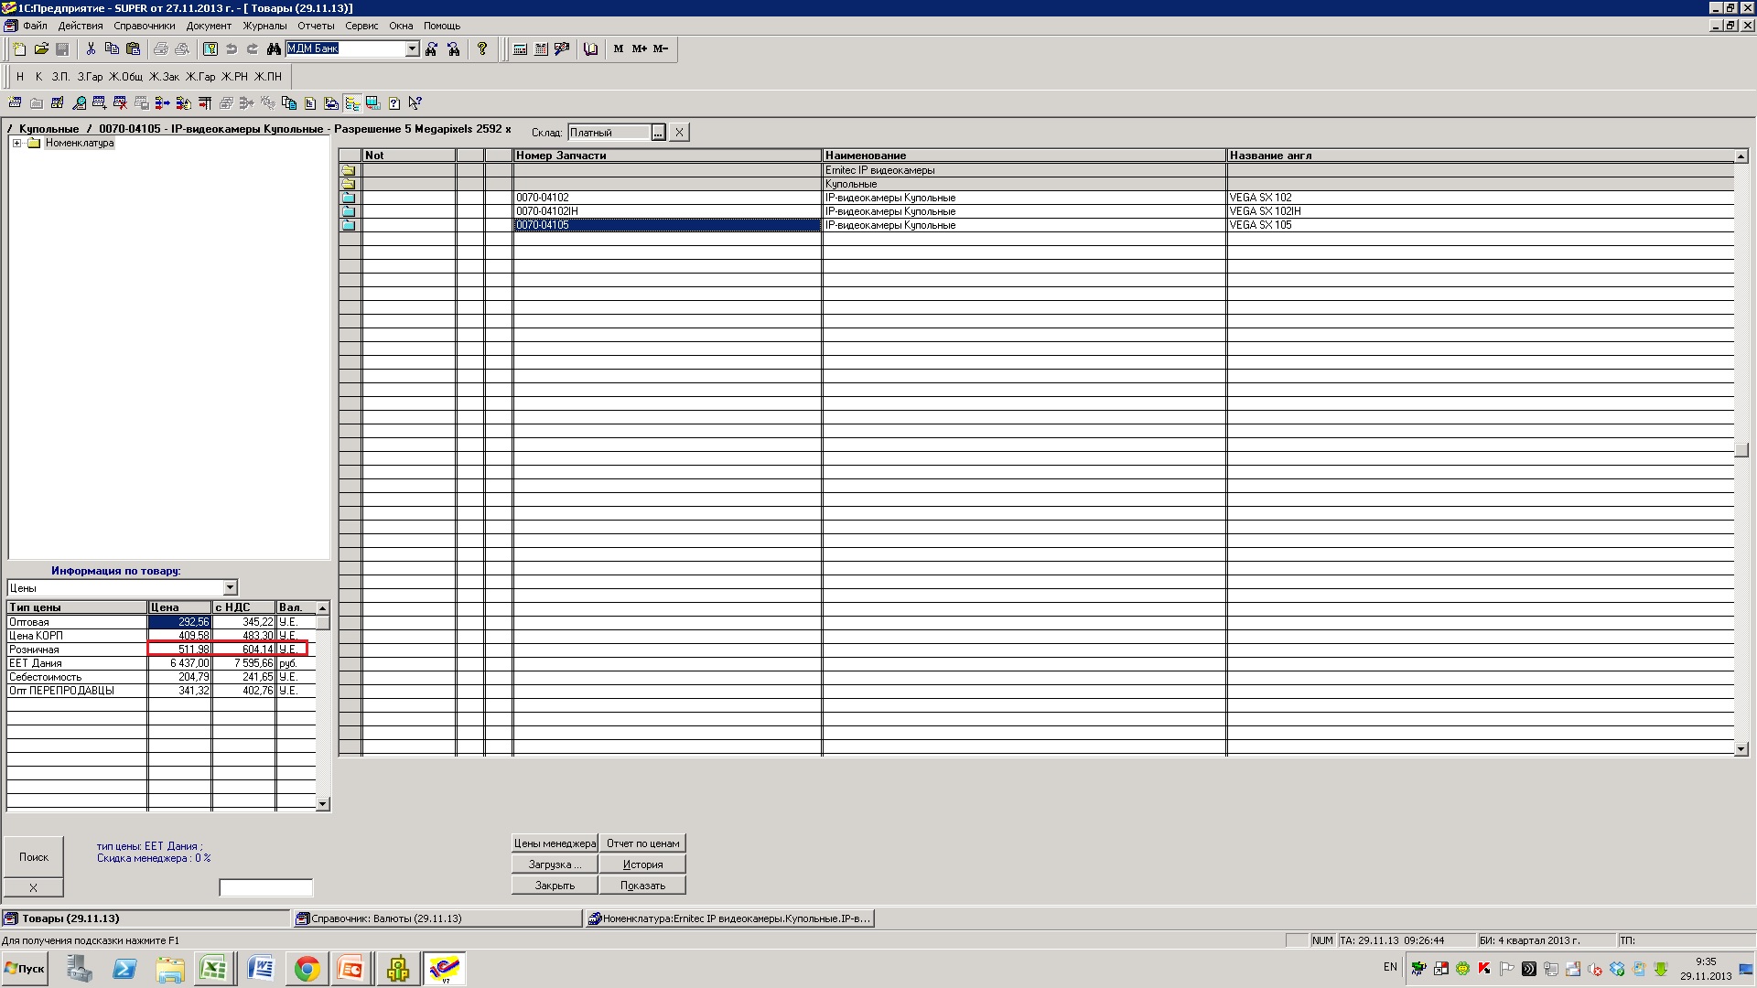The width and height of the screenshot is (1757, 988).
Task: Open the Syntax Assistant book icon
Action: pyautogui.click(x=591, y=49)
